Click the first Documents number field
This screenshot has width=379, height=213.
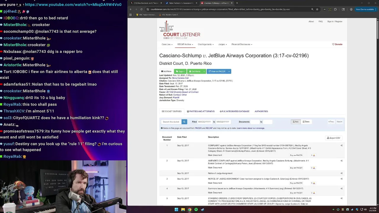[255, 122]
